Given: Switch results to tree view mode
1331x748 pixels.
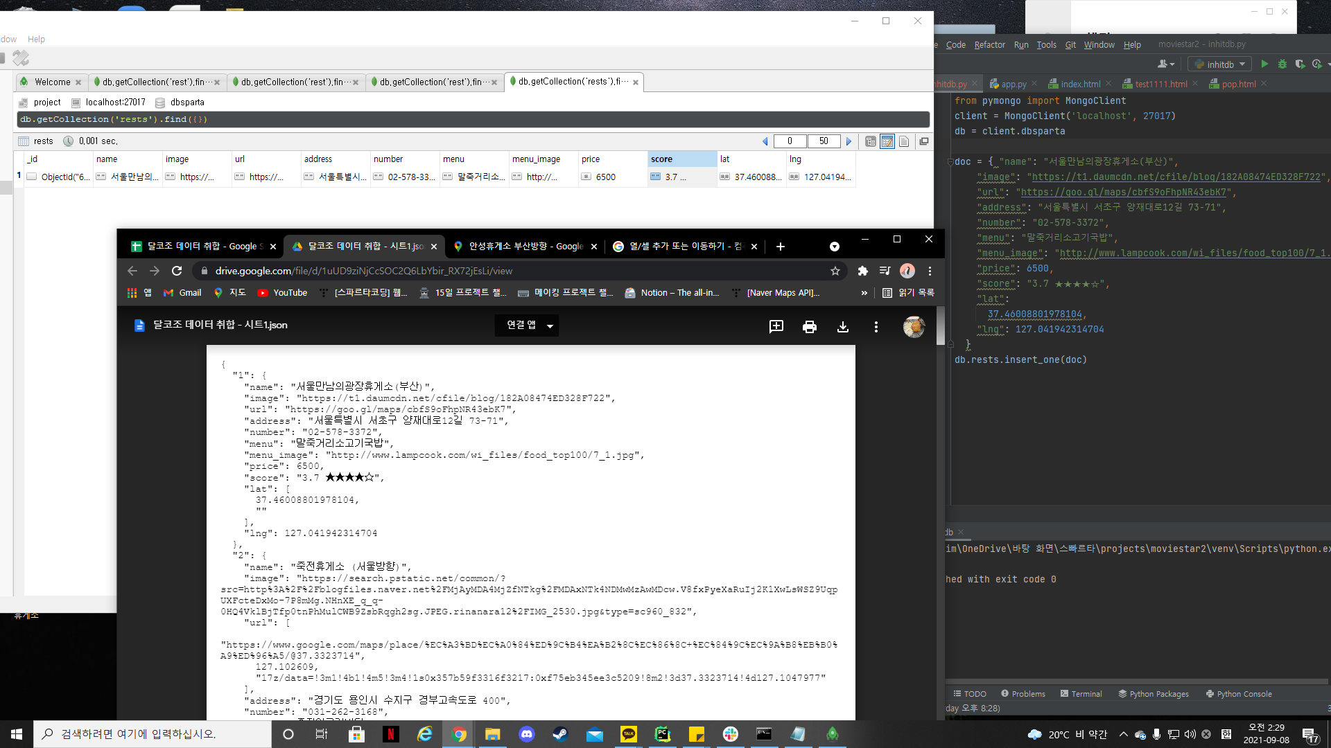Looking at the screenshot, I should point(871,141).
